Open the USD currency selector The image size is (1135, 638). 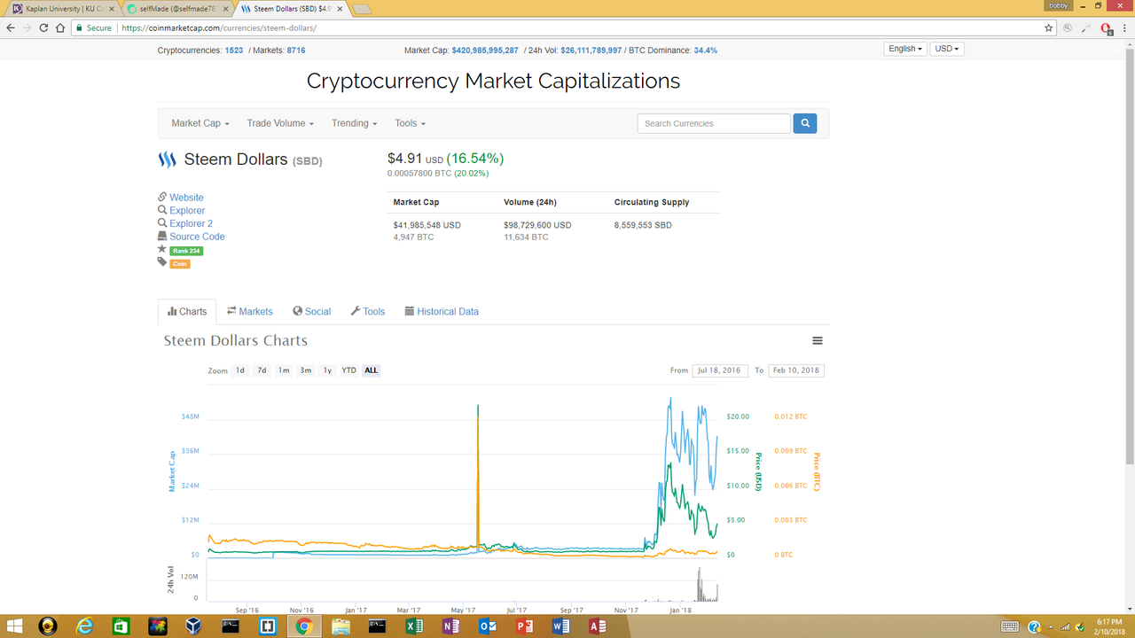point(947,49)
